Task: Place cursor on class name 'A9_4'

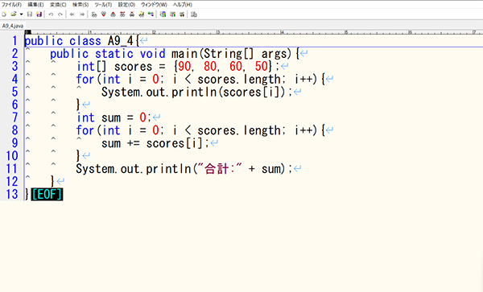Action: tap(121, 41)
